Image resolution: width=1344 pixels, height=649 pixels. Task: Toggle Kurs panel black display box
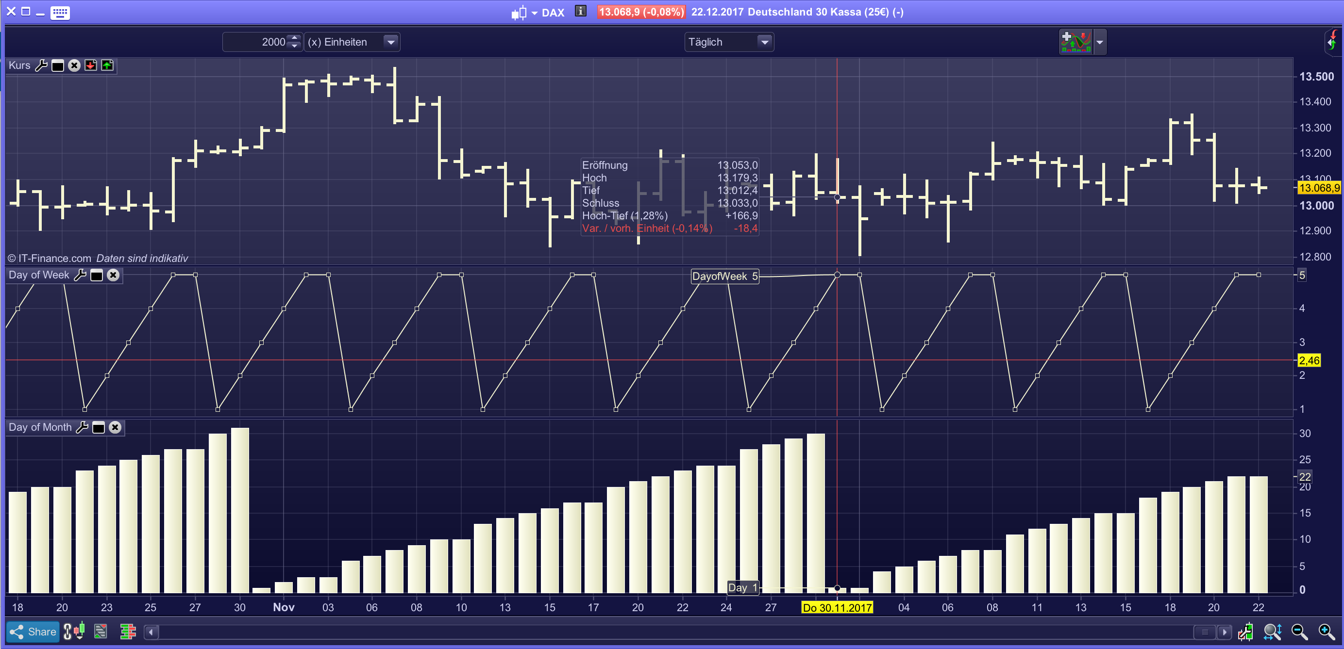pyautogui.click(x=58, y=65)
